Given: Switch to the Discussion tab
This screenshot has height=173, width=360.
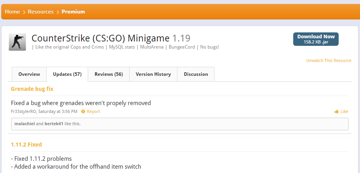Looking at the screenshot, I should point(196,74).
